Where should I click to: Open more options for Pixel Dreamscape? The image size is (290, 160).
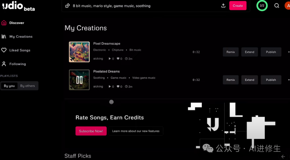(x=289, y=52)
